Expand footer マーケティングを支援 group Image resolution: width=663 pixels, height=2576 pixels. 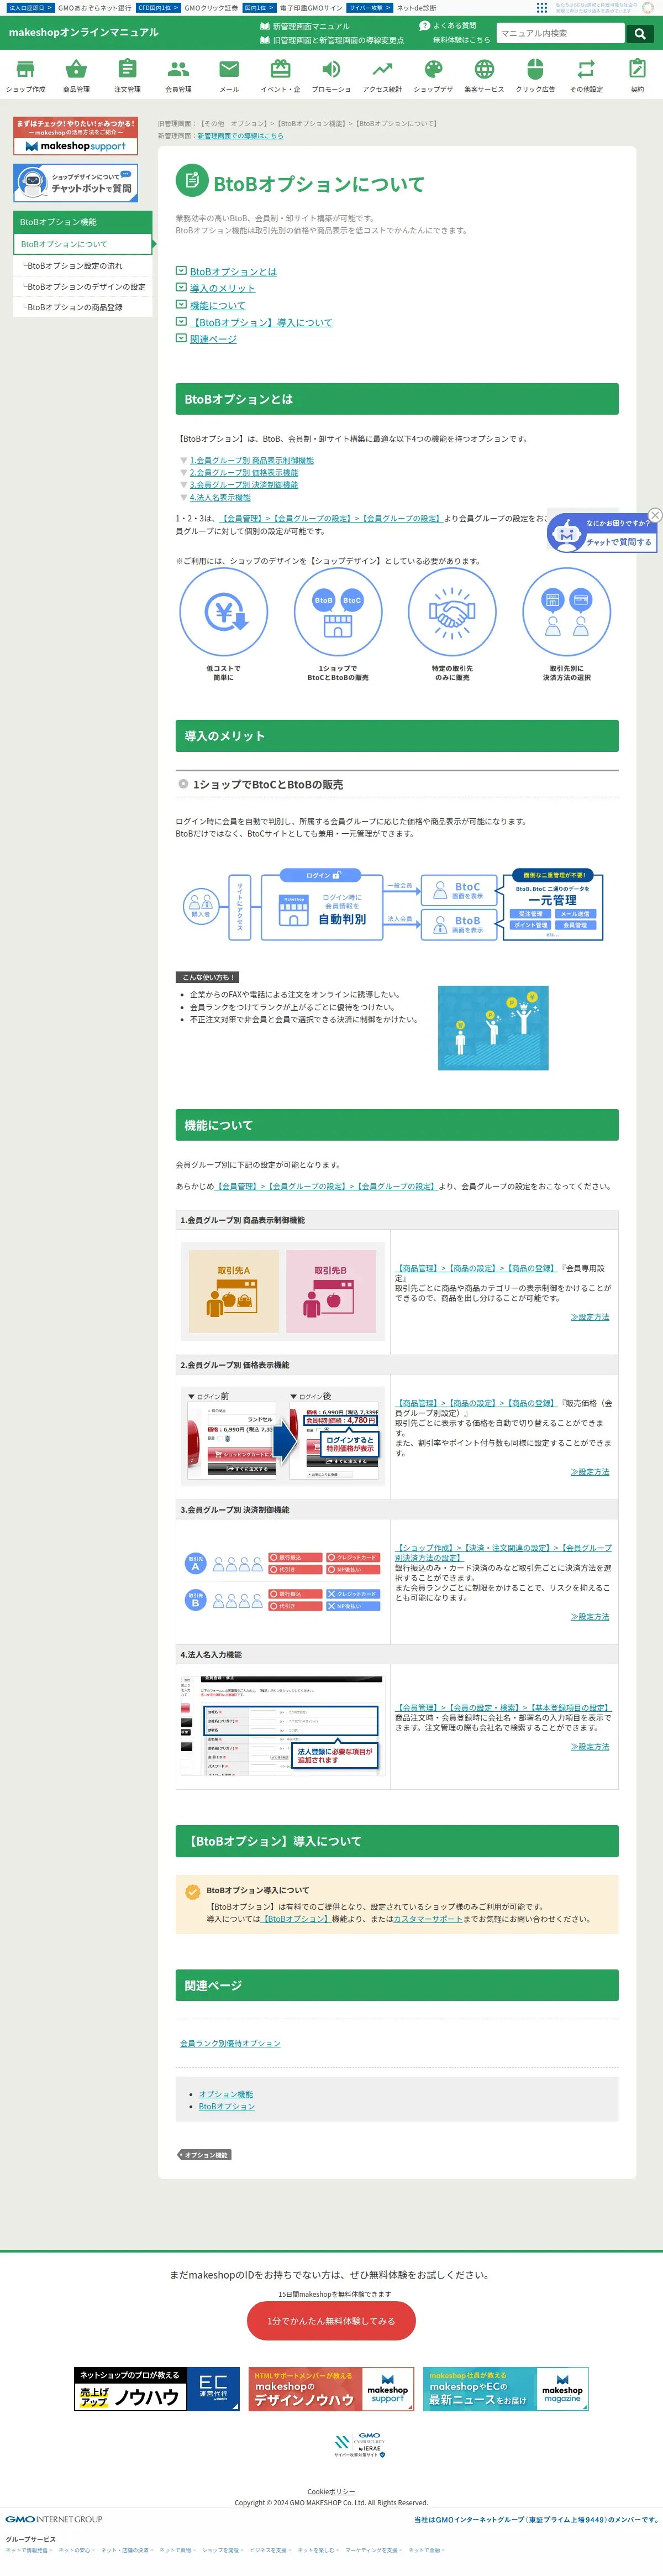(374, 2550)
